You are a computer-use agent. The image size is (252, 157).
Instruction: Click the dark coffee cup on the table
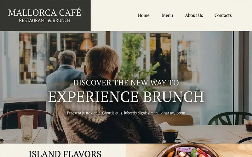(170, 136)
